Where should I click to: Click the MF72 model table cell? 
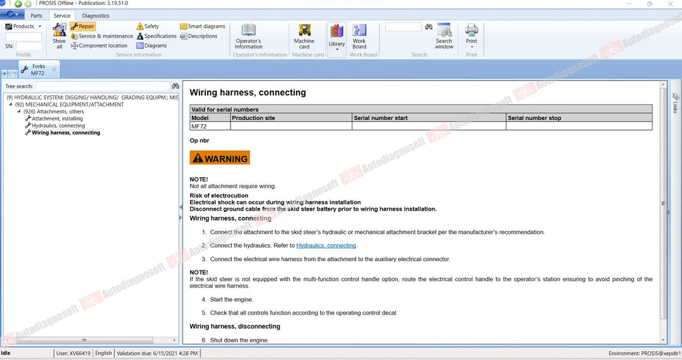point(210,126)
